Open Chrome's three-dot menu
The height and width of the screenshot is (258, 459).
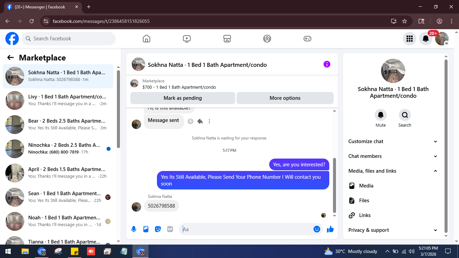pyautogui.click(x=452, y=21)
